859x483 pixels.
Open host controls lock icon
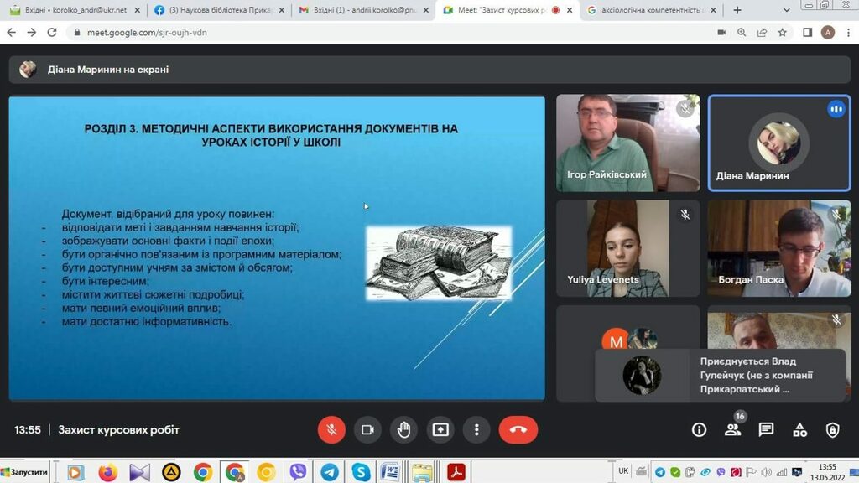[832, 430]
